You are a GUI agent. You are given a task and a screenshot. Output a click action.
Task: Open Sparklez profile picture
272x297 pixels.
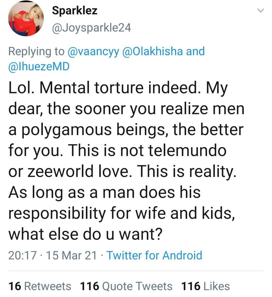pyautogui.click(x=26, y=18)
